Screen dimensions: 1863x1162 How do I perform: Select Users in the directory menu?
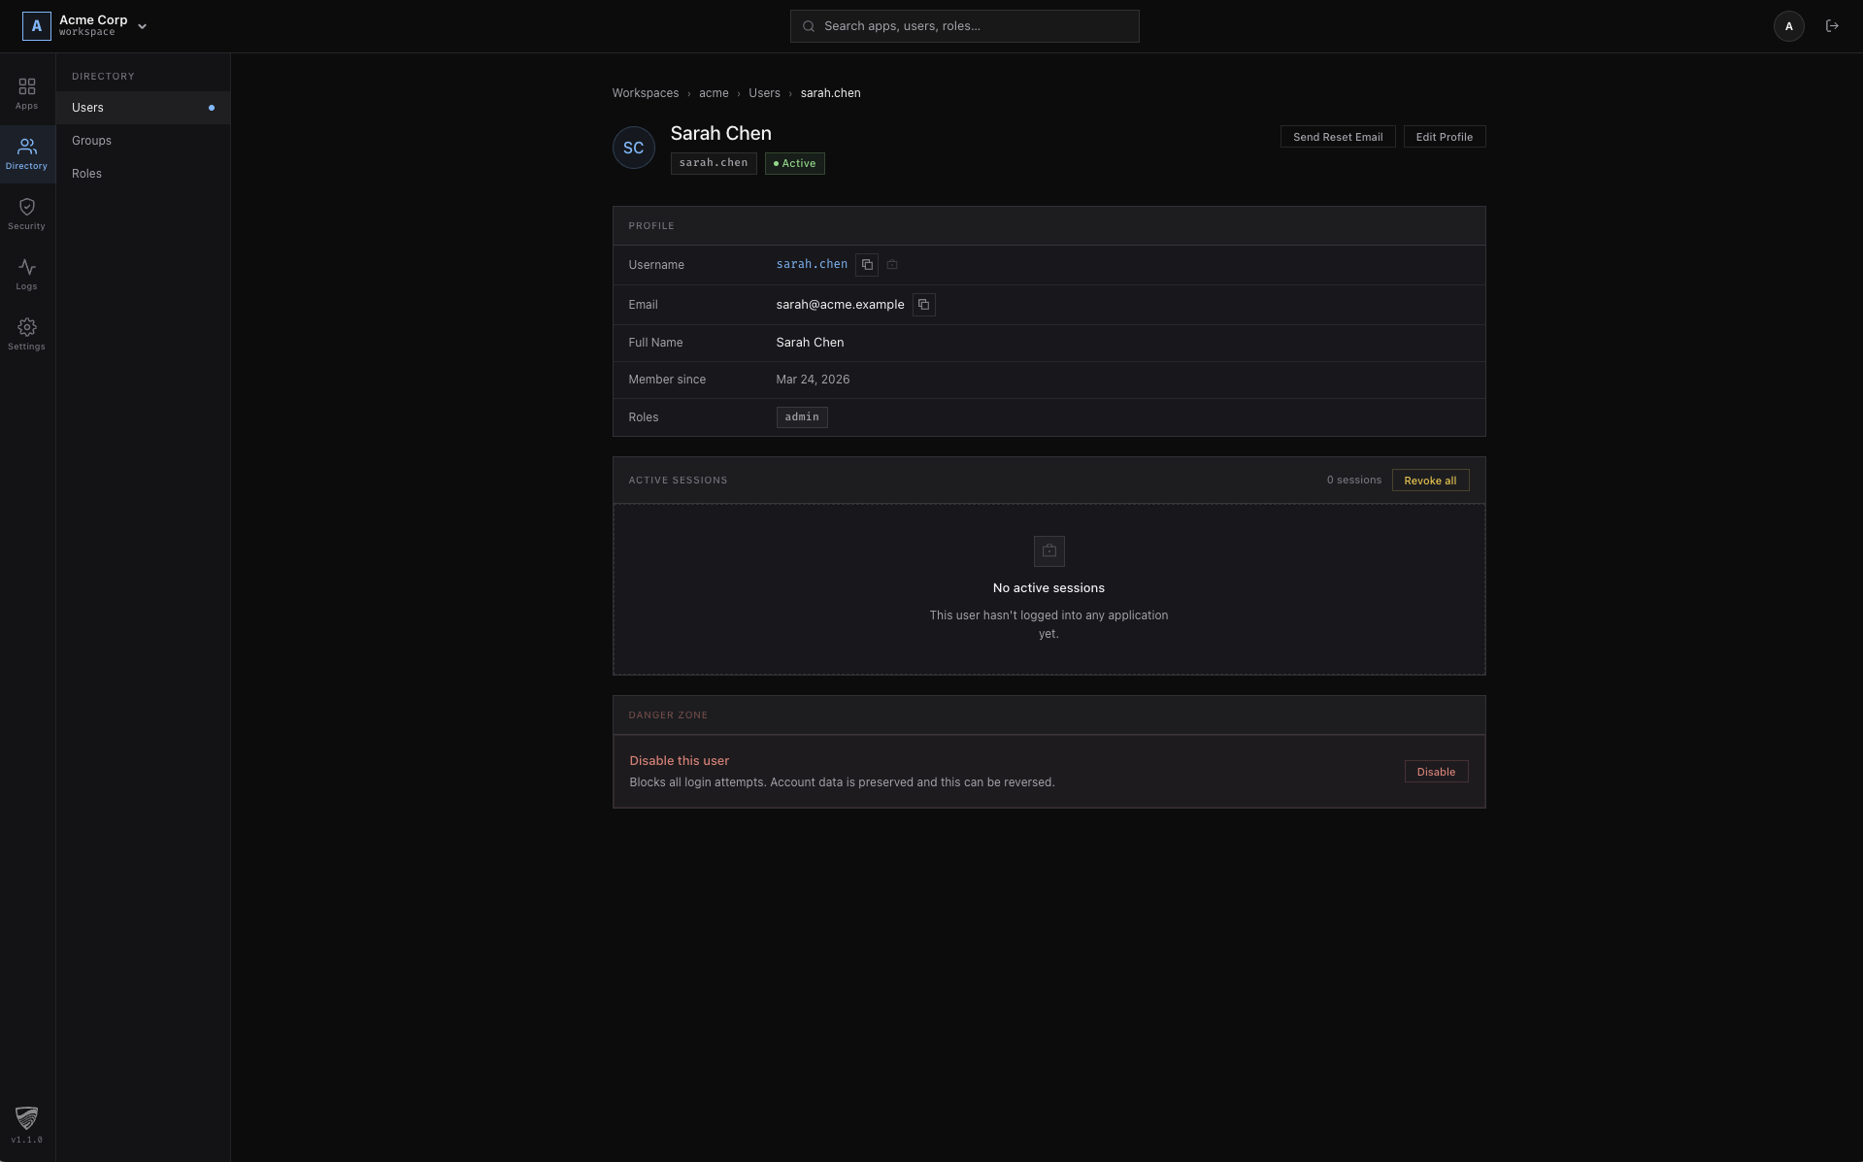[87, 108]
